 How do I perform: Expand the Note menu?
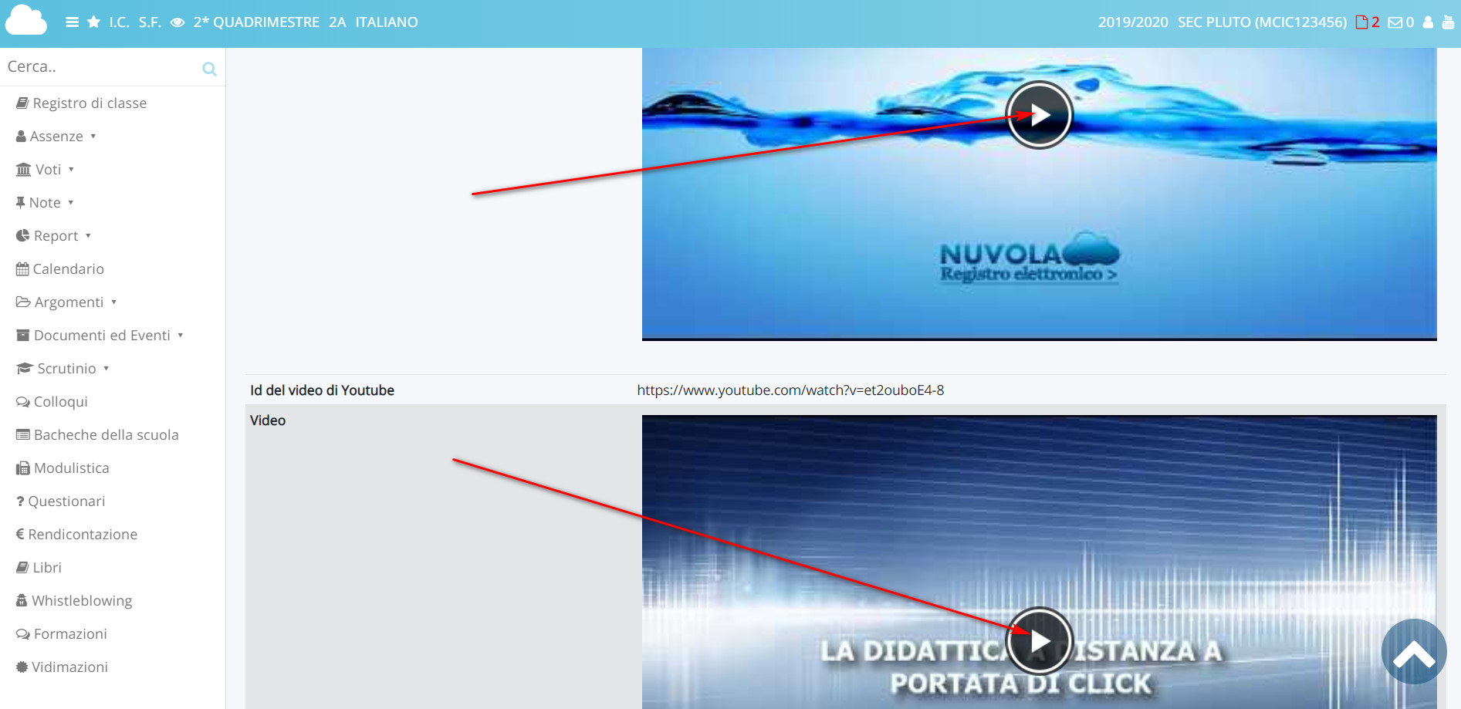point(45,203)
